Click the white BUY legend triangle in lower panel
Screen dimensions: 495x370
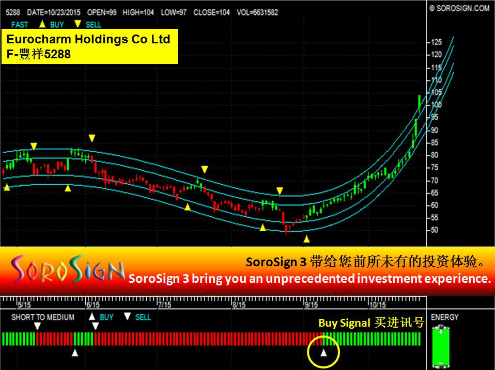[x=92, y=316]
